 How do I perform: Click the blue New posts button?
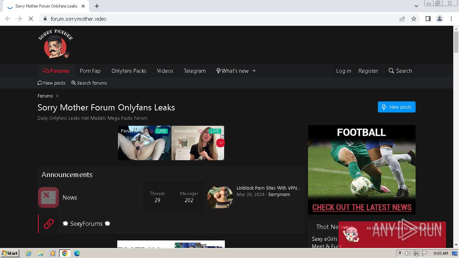point(397,107)
